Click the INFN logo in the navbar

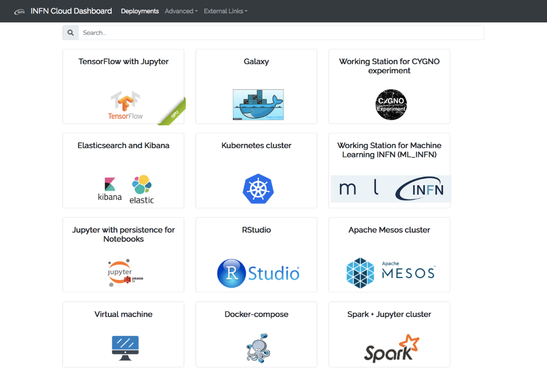point(20,12)
